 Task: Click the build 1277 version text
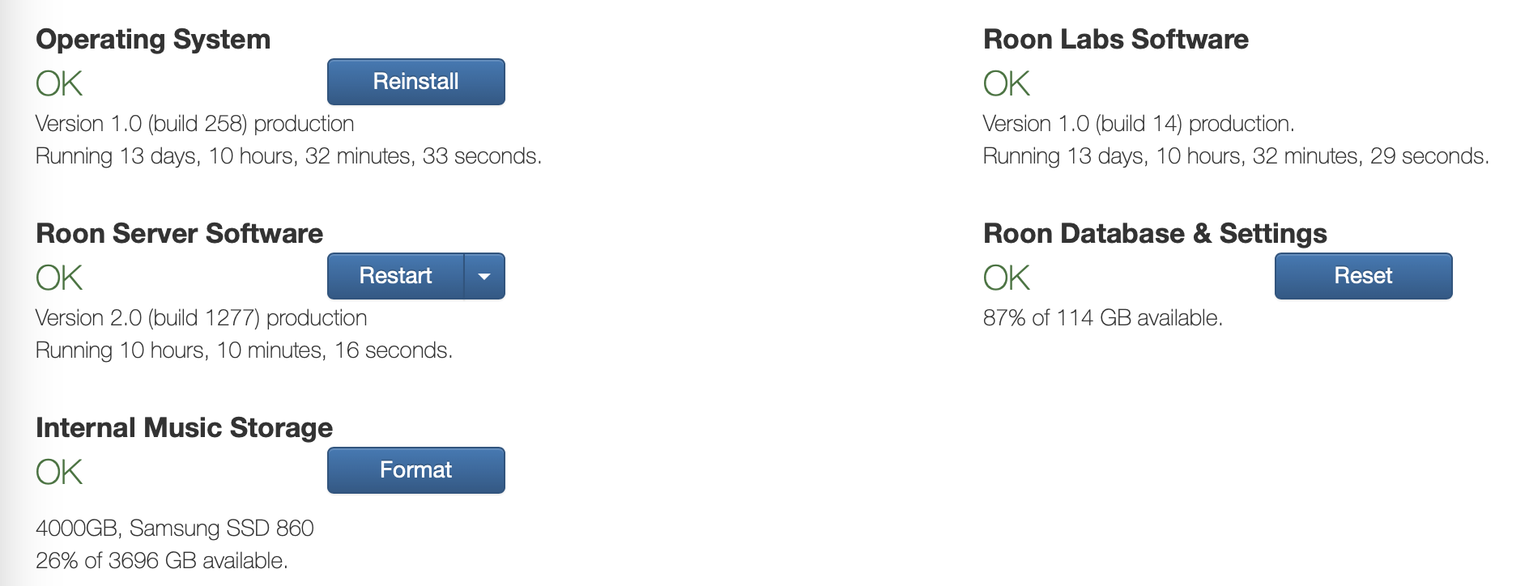[201, 318]
